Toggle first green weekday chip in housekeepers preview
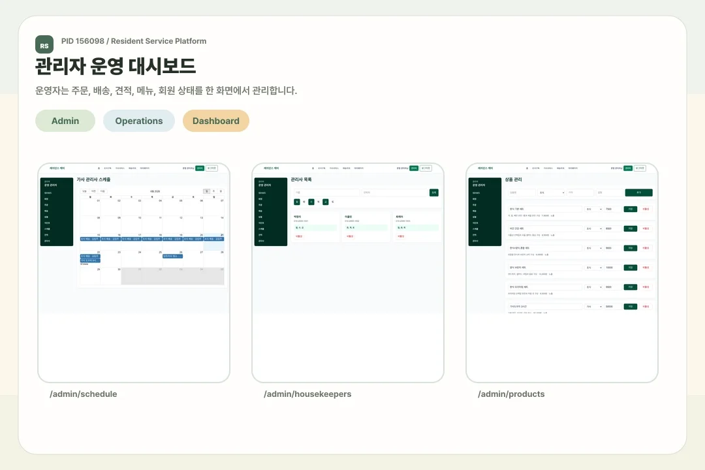The height and width of the screenshot is (470, 705). pos(297,202)
